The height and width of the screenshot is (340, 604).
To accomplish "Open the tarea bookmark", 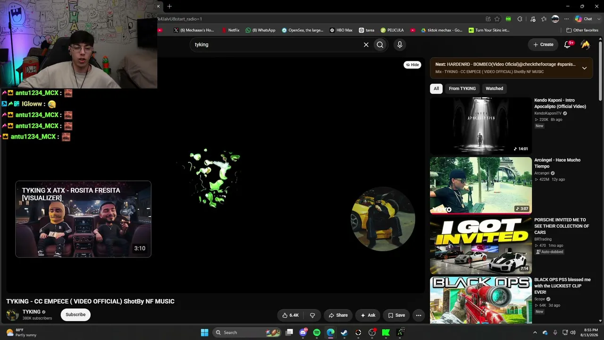I will pos(367,30).
